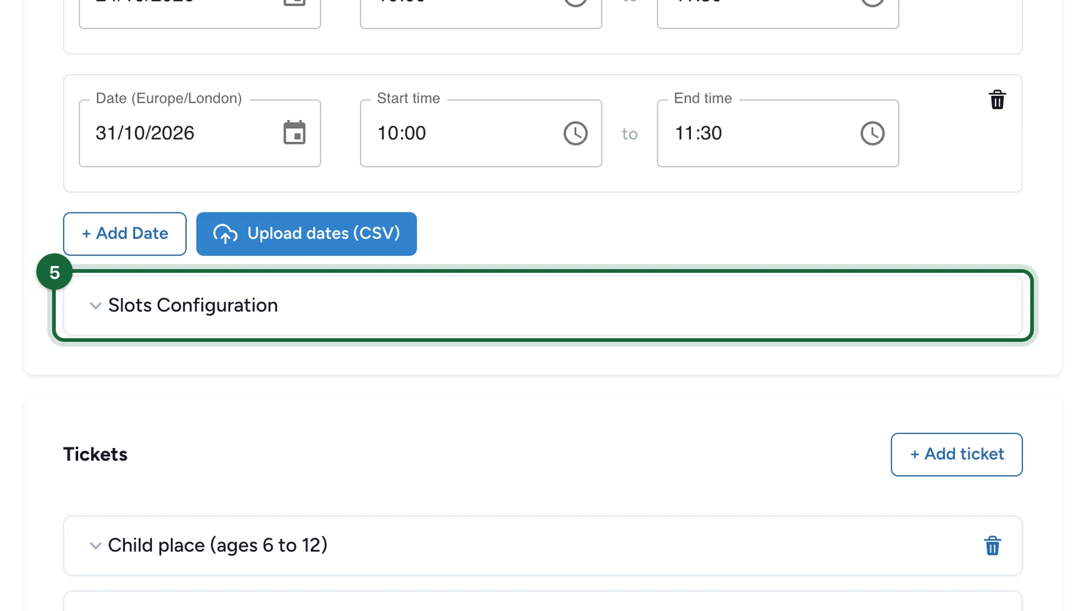
Task: Click the Child place (ages 6 to 12) label
Action: 217,545
